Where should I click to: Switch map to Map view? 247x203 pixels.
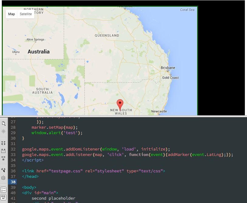pyautogui.click(x=12, y=14)
